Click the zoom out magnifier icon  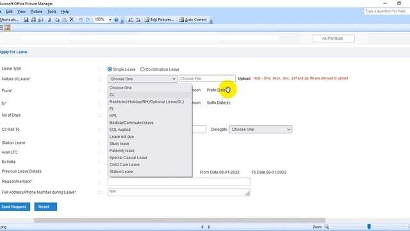pos(327,227)
